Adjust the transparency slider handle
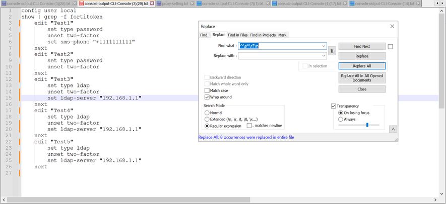 pos(367,125)
